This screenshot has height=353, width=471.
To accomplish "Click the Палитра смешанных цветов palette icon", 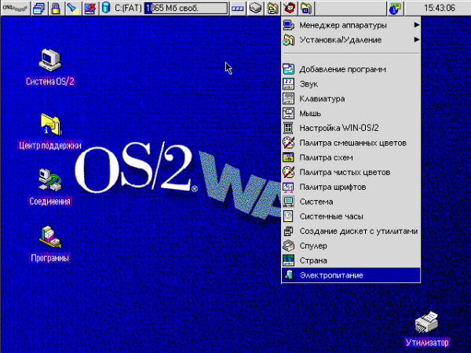I will click(289, 143).
